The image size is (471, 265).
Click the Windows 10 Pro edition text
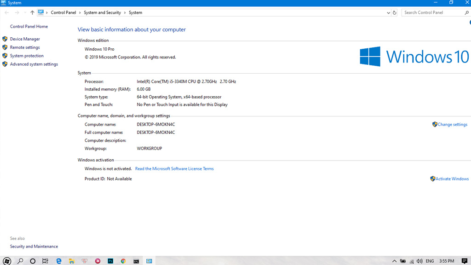(99, 49)
